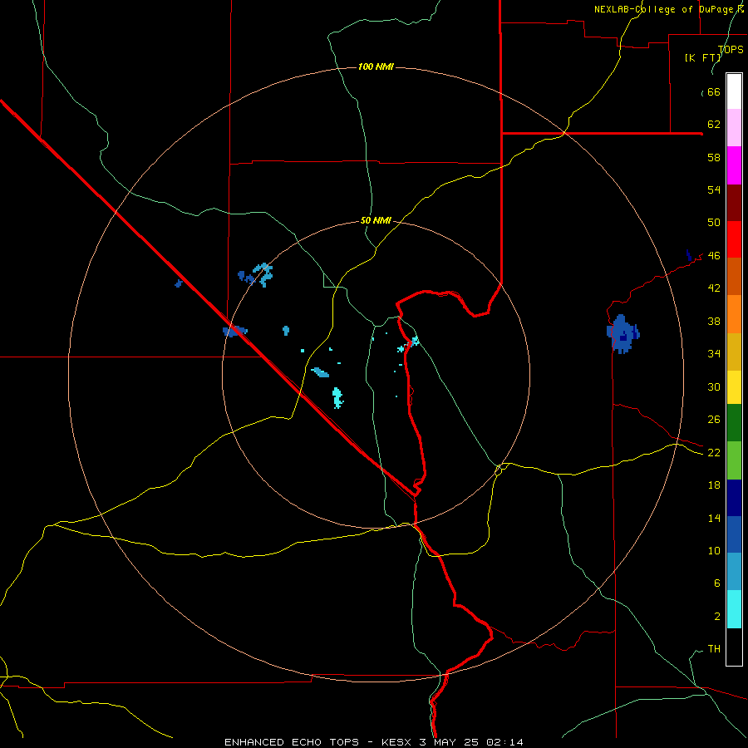Click the large blue echo east of rings

[x=623, y=333]
